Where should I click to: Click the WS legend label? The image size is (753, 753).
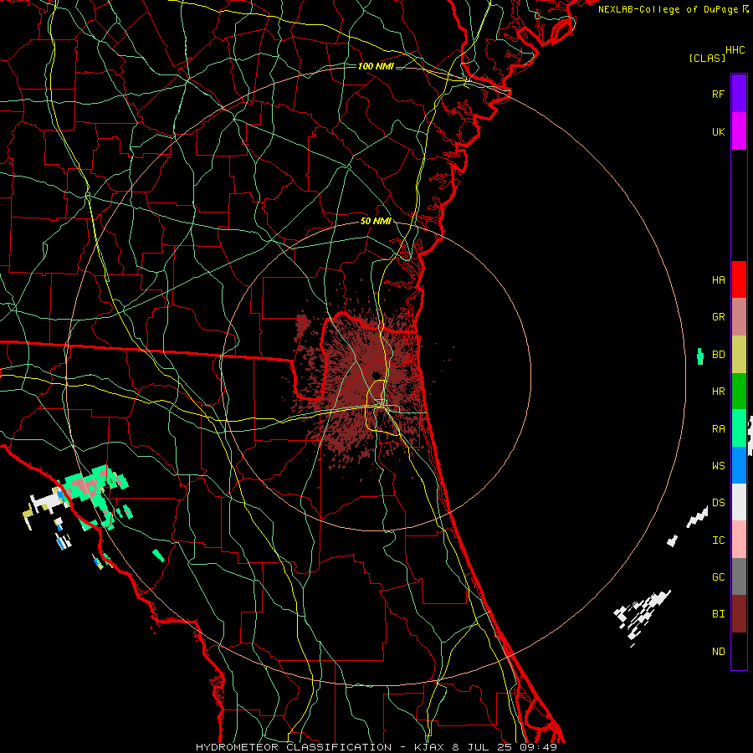point(718,465)
